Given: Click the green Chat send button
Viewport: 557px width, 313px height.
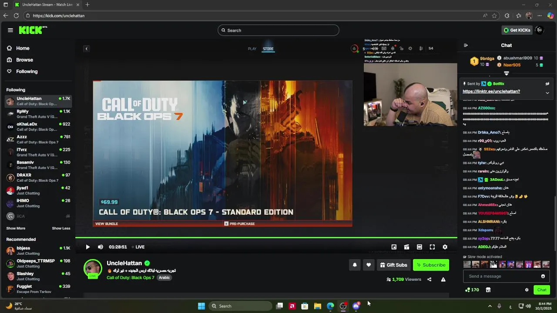Looking at the screenshot, I should pyautogui.click(x=542, y=290).
